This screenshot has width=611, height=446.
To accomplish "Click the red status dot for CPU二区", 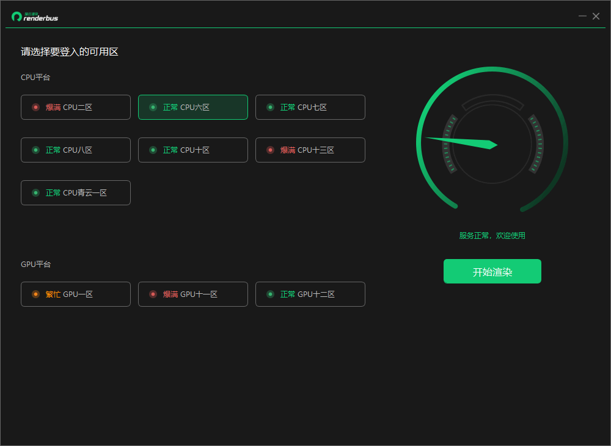I will (36, 107).
